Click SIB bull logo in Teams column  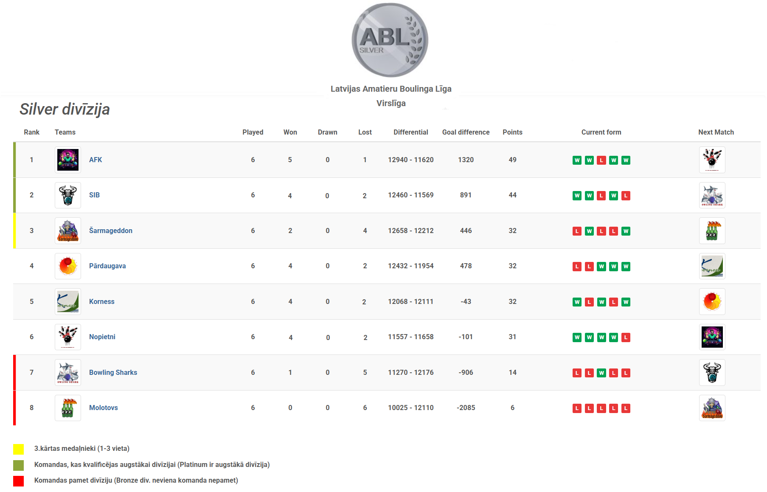68,195
